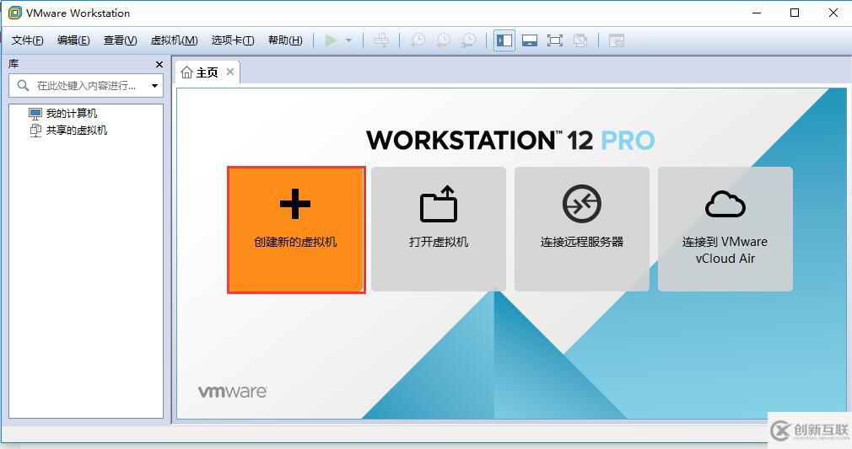The height and width of the screenshot is (449, 852).
Task: Click the full screen mode icon
Action: click(555, 40)
